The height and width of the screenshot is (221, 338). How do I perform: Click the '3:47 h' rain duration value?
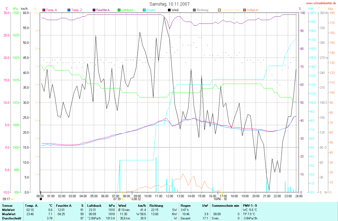[x=185, y=210]
